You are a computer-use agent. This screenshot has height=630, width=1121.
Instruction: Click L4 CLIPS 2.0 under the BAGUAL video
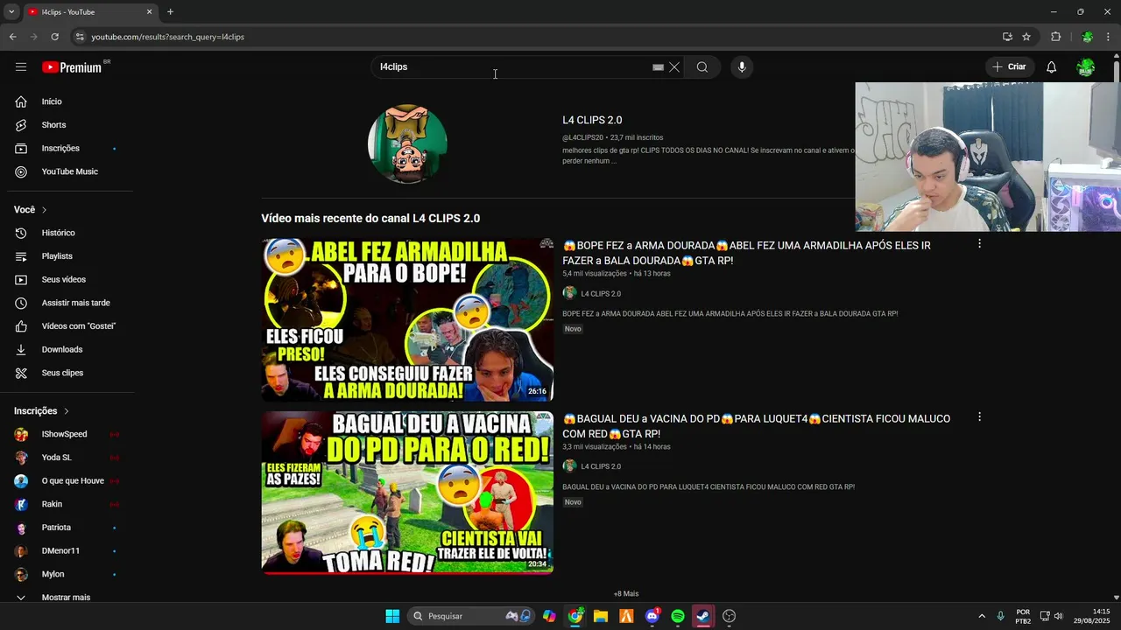click(601, 466)
